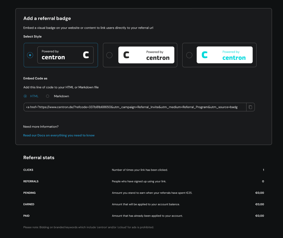Click the black C logo on white badge
The width and height of the screenshot is (283, 238).
click(x=126, y=55)
